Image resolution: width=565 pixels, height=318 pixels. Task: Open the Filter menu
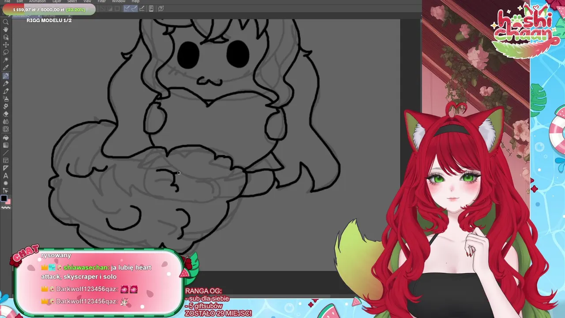[102, 1]
